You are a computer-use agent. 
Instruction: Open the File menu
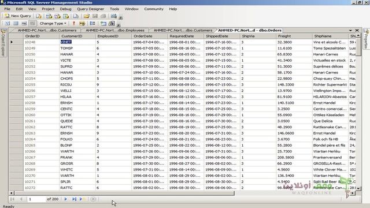[8, 9]
